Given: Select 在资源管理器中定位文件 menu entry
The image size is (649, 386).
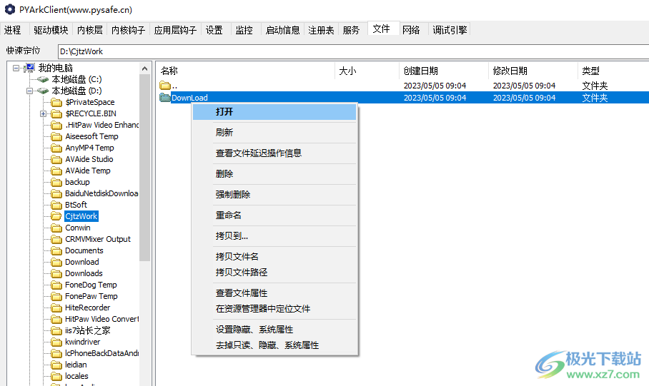Looking at the screenshot, I should pyautogui.click(x=274, y=309).
